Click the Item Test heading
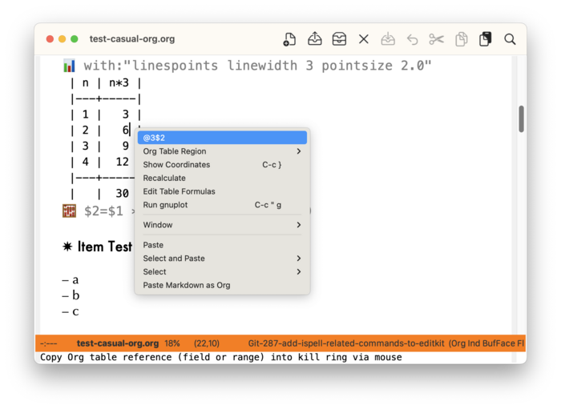The height and width of the screenshot is (409, 561). tap(97, 247)
